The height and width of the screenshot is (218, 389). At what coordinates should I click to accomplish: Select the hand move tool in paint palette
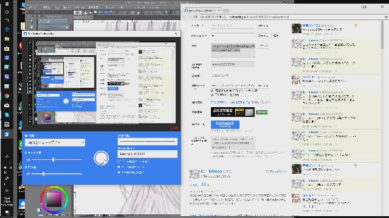coord(31,27)
